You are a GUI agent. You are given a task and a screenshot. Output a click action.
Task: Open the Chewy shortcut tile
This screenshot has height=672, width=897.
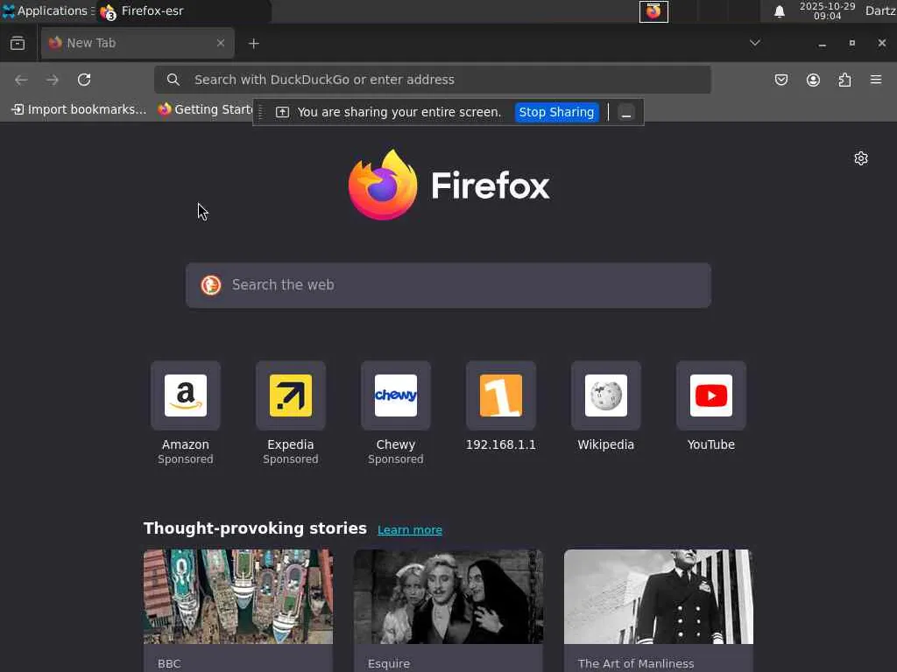[396, 395]
